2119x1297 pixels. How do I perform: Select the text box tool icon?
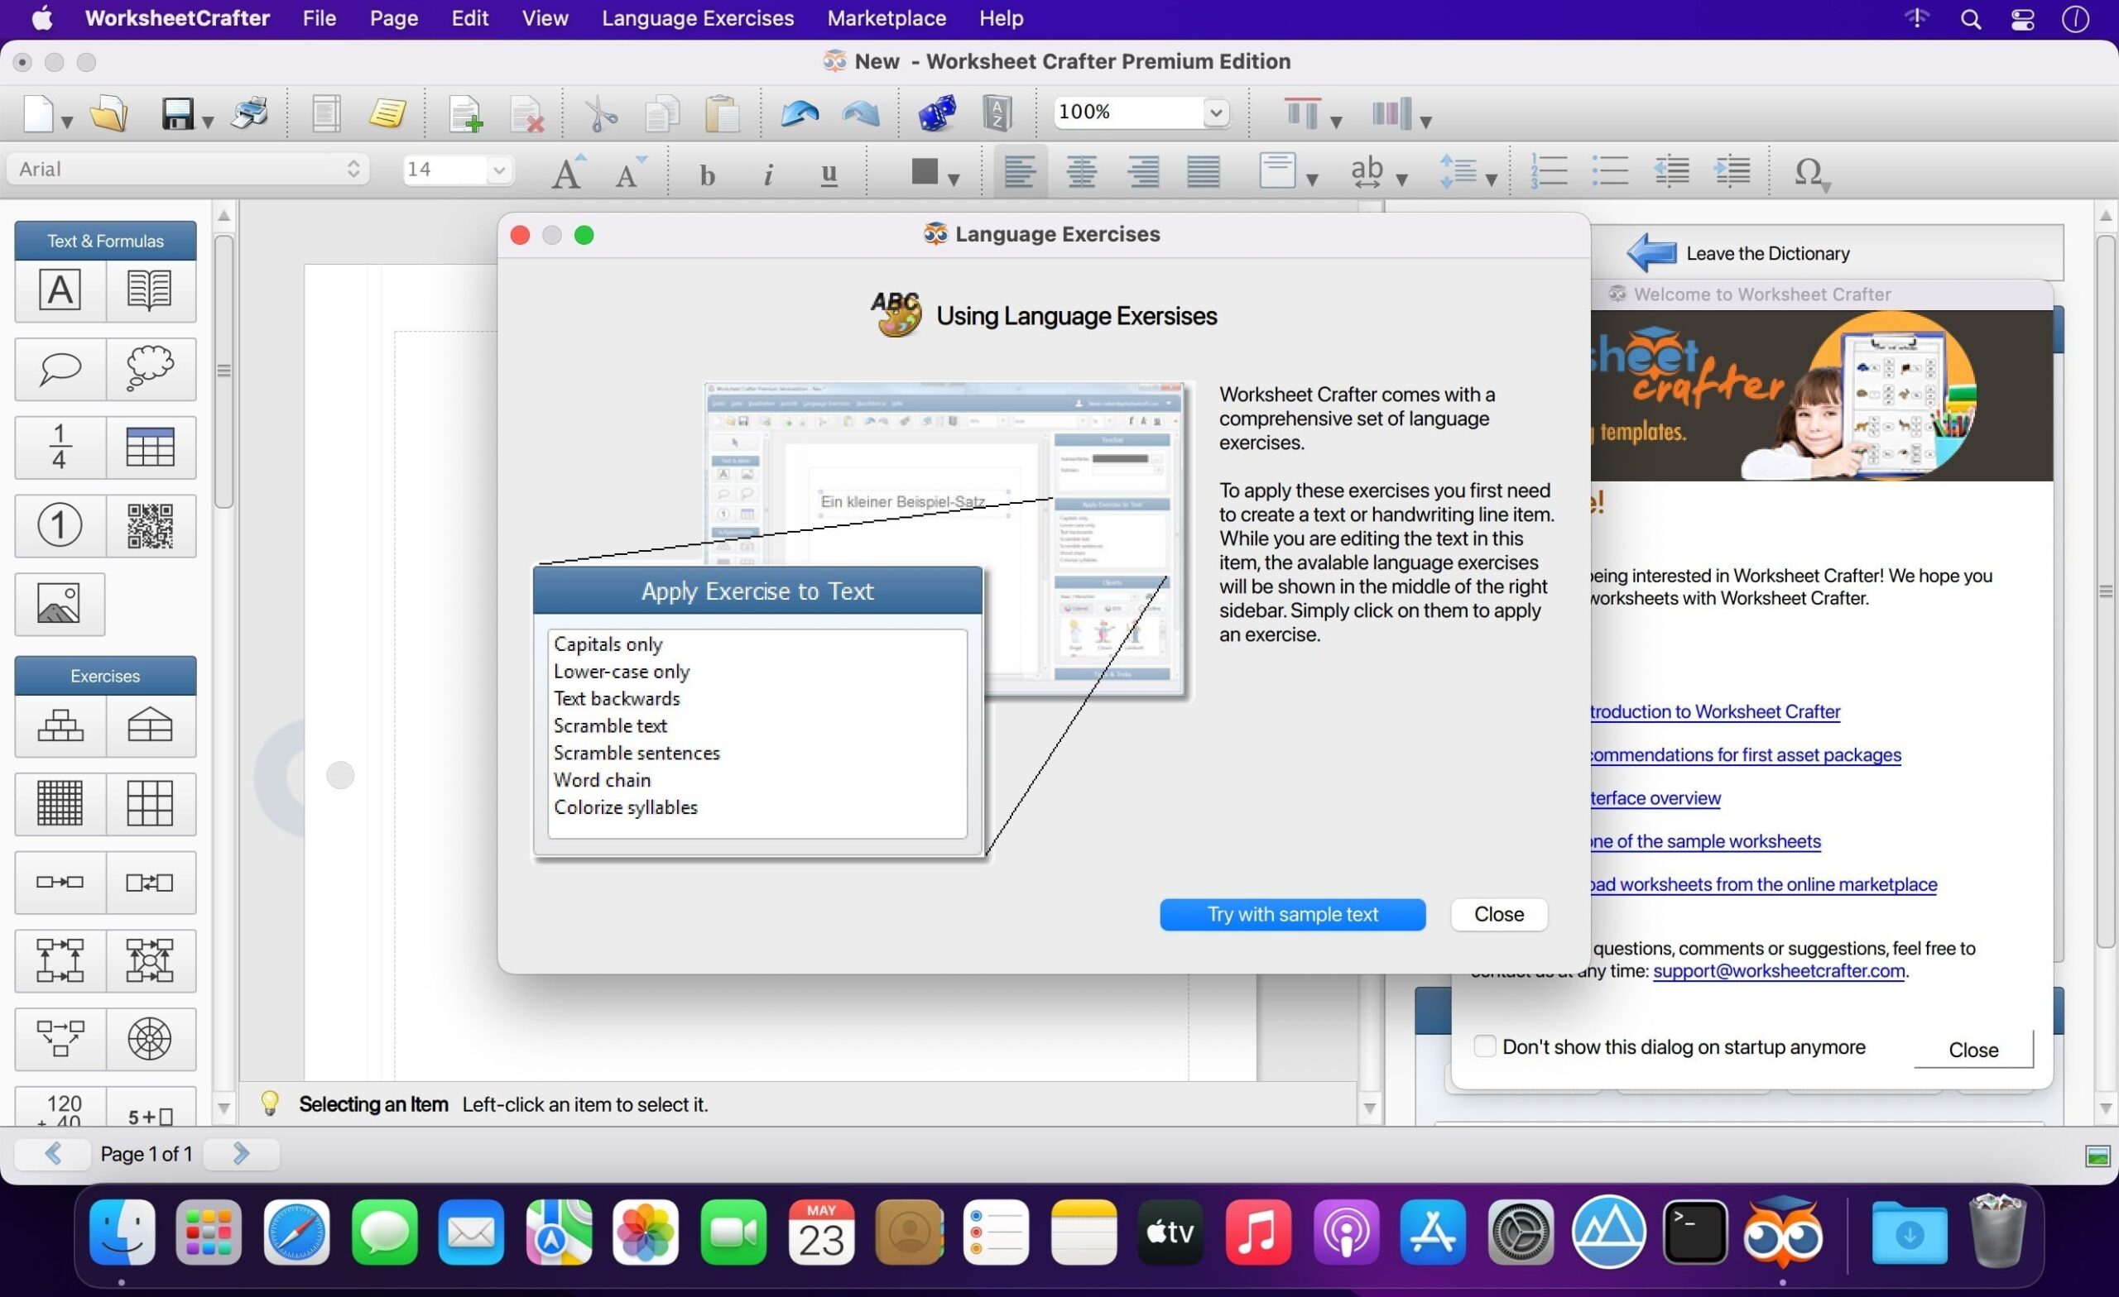pyautogui.click(x=60, y=290)
